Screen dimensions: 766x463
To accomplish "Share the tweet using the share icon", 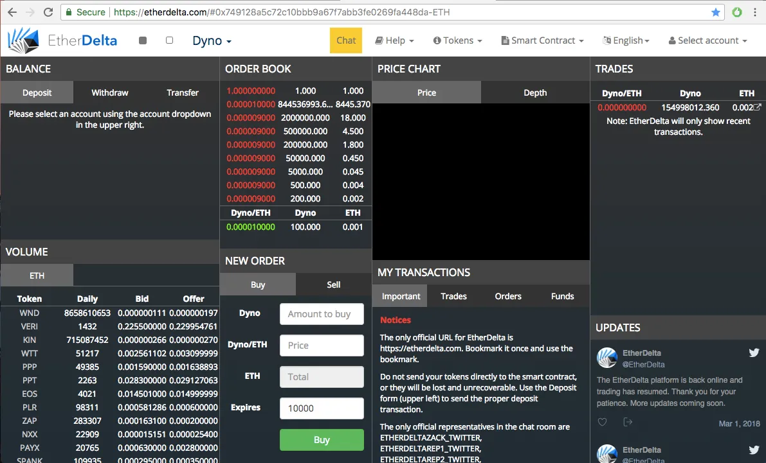I will point(628,422).
